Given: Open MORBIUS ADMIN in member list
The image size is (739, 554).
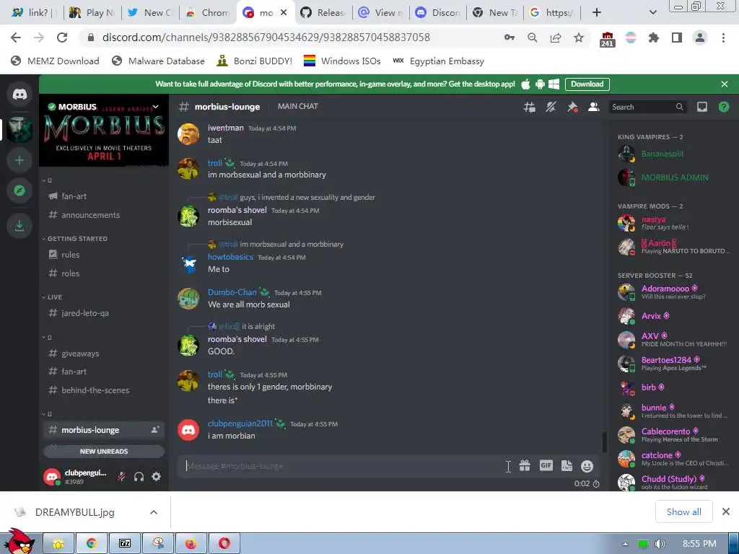Looking at the screenshot, I should tap(674, 177).
